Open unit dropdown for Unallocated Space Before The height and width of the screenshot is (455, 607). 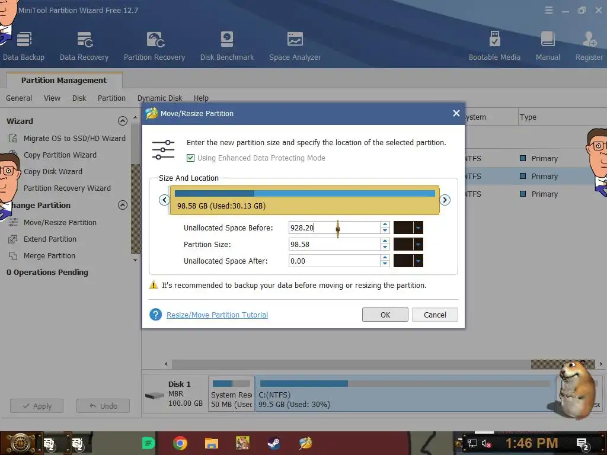pos(418,227)
